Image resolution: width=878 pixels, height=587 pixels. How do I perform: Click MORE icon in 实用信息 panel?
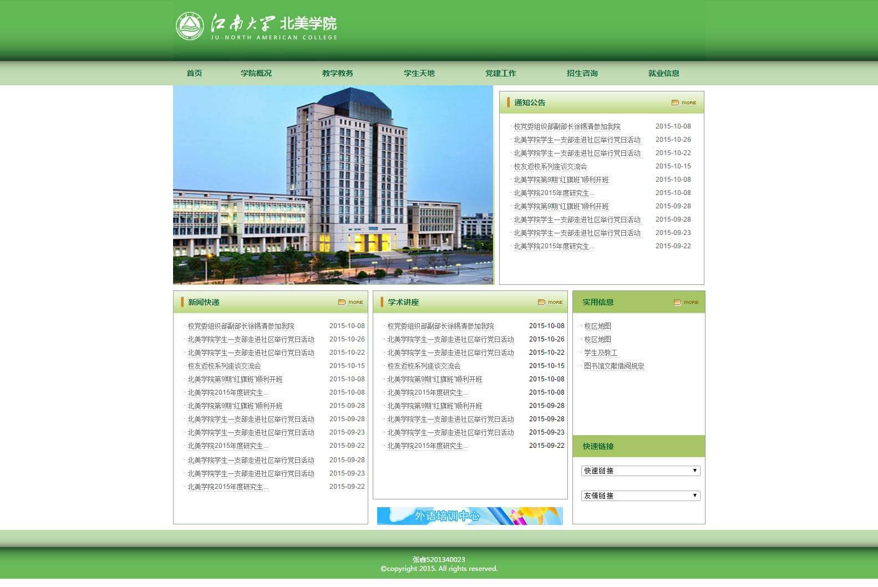click(686, 302)
